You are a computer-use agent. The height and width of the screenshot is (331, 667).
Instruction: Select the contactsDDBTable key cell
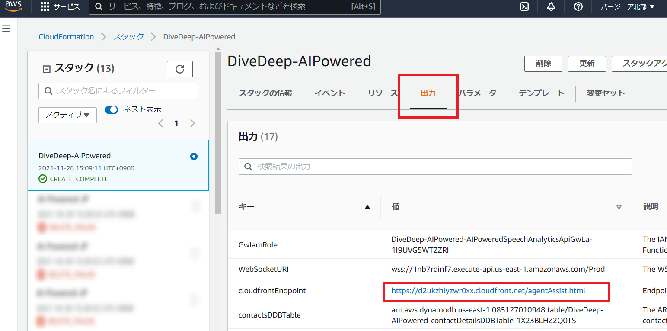(x=270, y=315)
